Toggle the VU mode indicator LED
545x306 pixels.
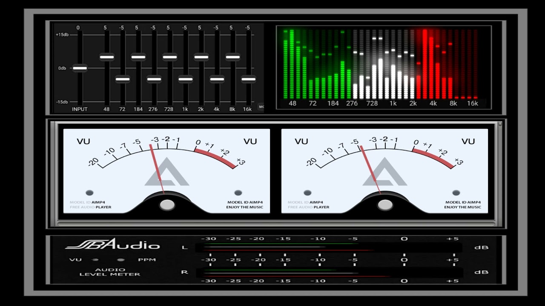pyautogui.click(x=95, y=260)
